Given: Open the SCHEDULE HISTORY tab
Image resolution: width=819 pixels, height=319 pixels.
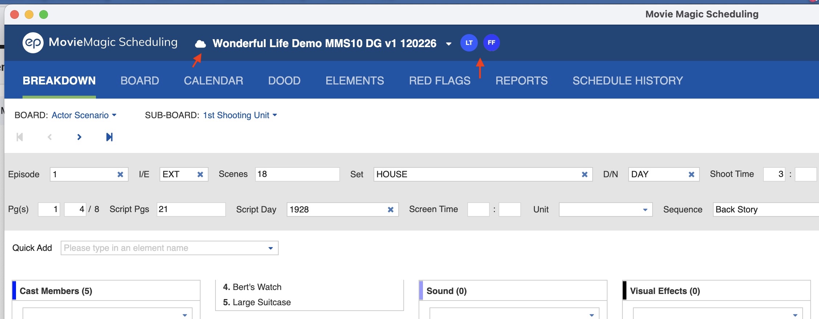Looking at the screenshot, I should coord(628,80).
